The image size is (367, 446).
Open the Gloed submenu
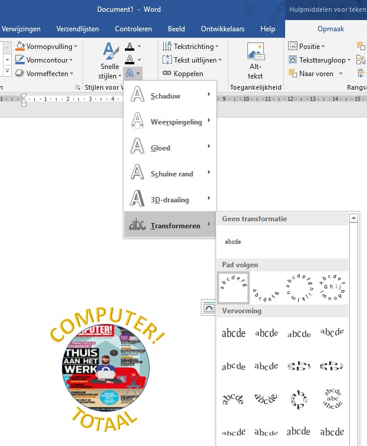tap(170, 146)
